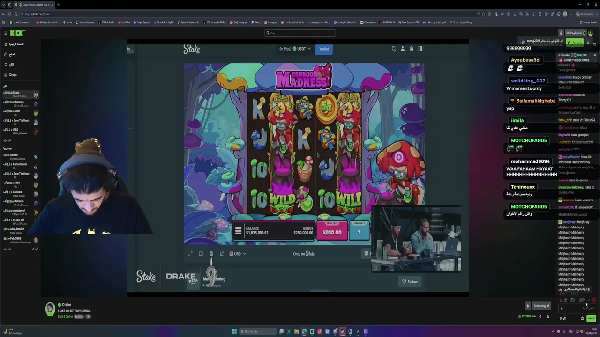Open the AdrienBroner recommended channel
This screenshot has width=600, height=337.
point(21,166)
